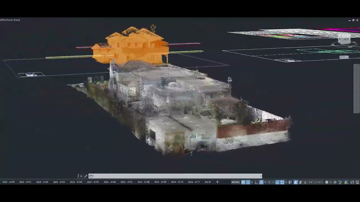Open snap mode options dropdown arrow
Image resolution: width=360 pixels, height=202 pixels.
point(252,182)
